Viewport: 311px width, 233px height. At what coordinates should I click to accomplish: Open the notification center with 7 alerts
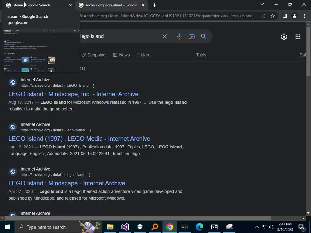click(301, 227)
